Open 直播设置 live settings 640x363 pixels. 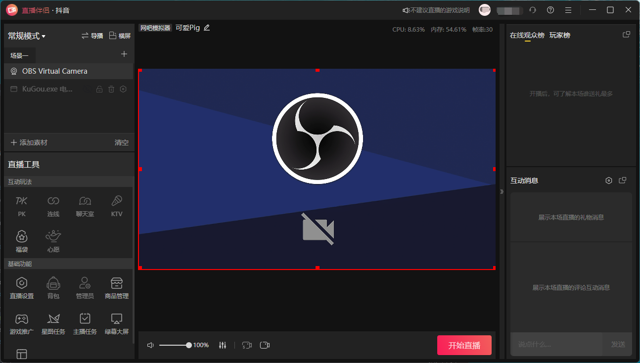tap(21, 288)
